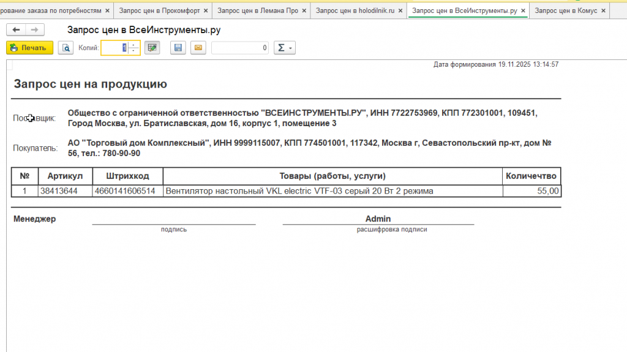Go forward with right arrow button
The width and height of the screenshot is (627, 352).
tap(35, 29)
